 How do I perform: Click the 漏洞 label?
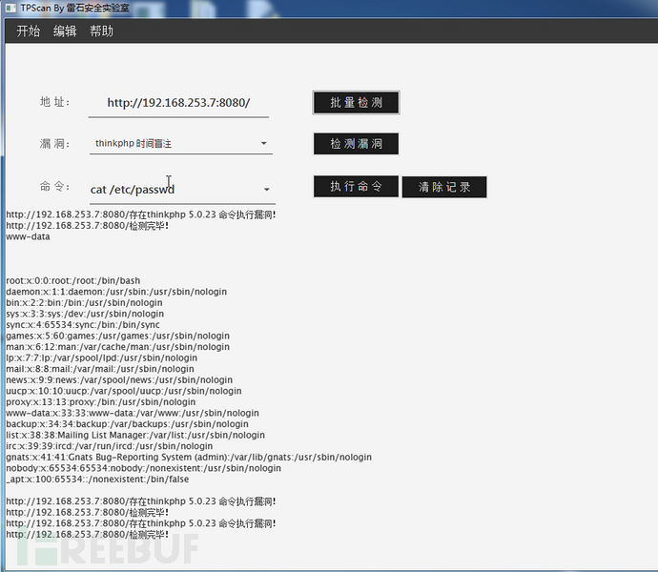tap(54, 144)
